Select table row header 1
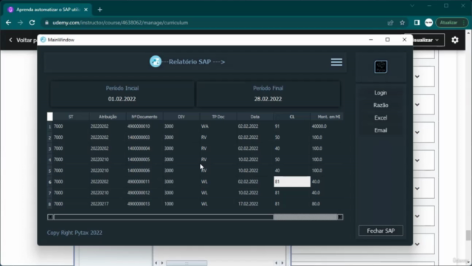 click(49, 126)
